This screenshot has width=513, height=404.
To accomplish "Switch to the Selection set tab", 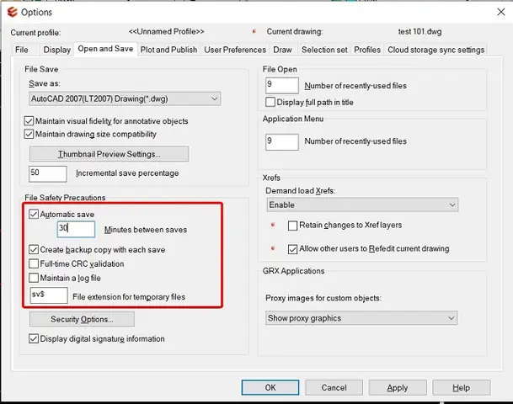I will 324,50.
